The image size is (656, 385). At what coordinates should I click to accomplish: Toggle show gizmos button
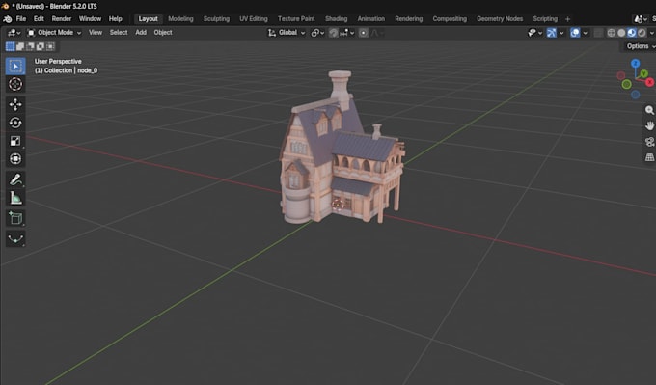[x=552, y=33]
